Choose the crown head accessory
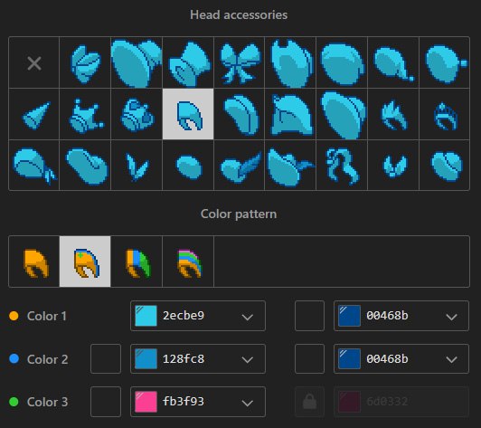This screenshot has height=428, width=481. (85, 114)
